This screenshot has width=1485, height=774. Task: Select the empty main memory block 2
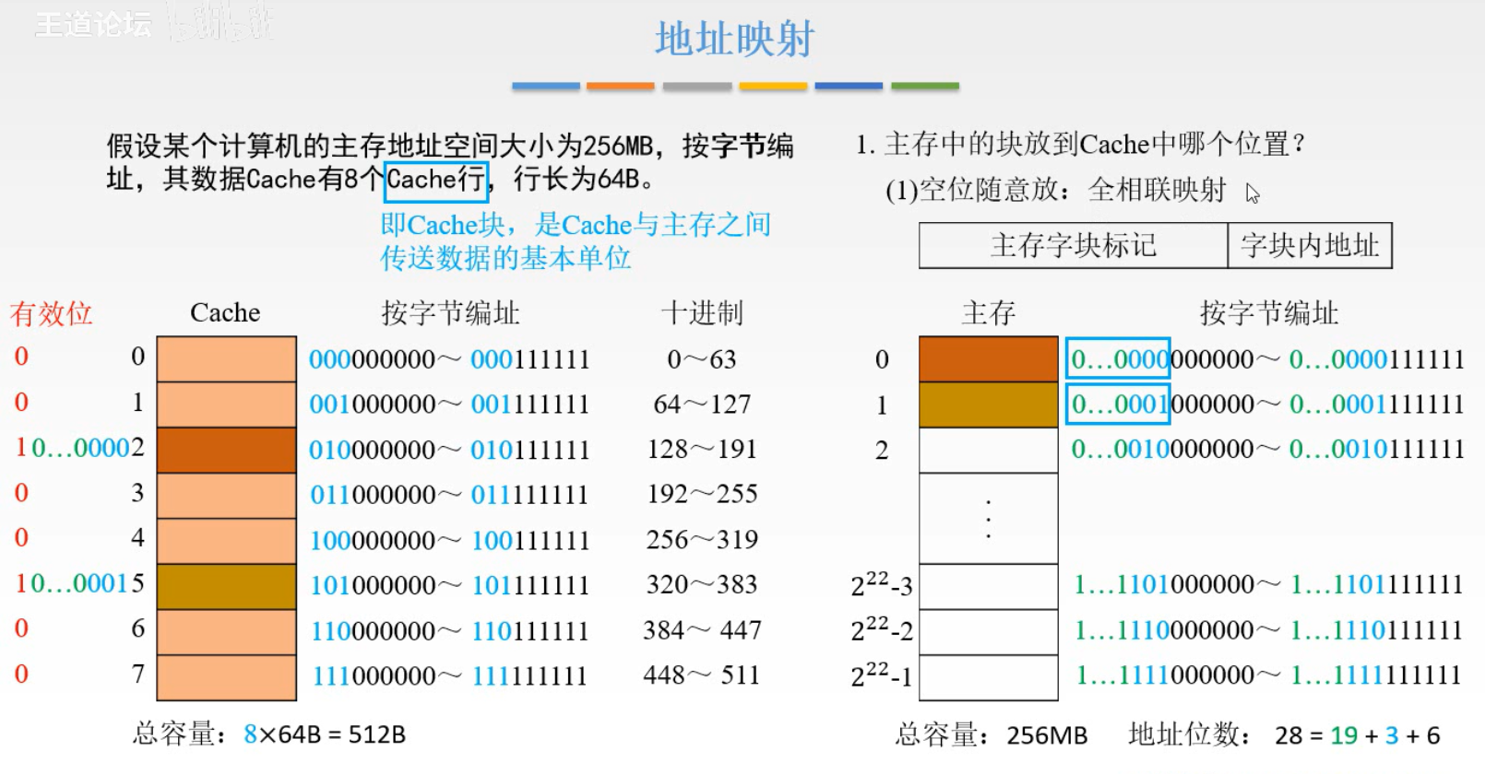[x=989, y=450]
